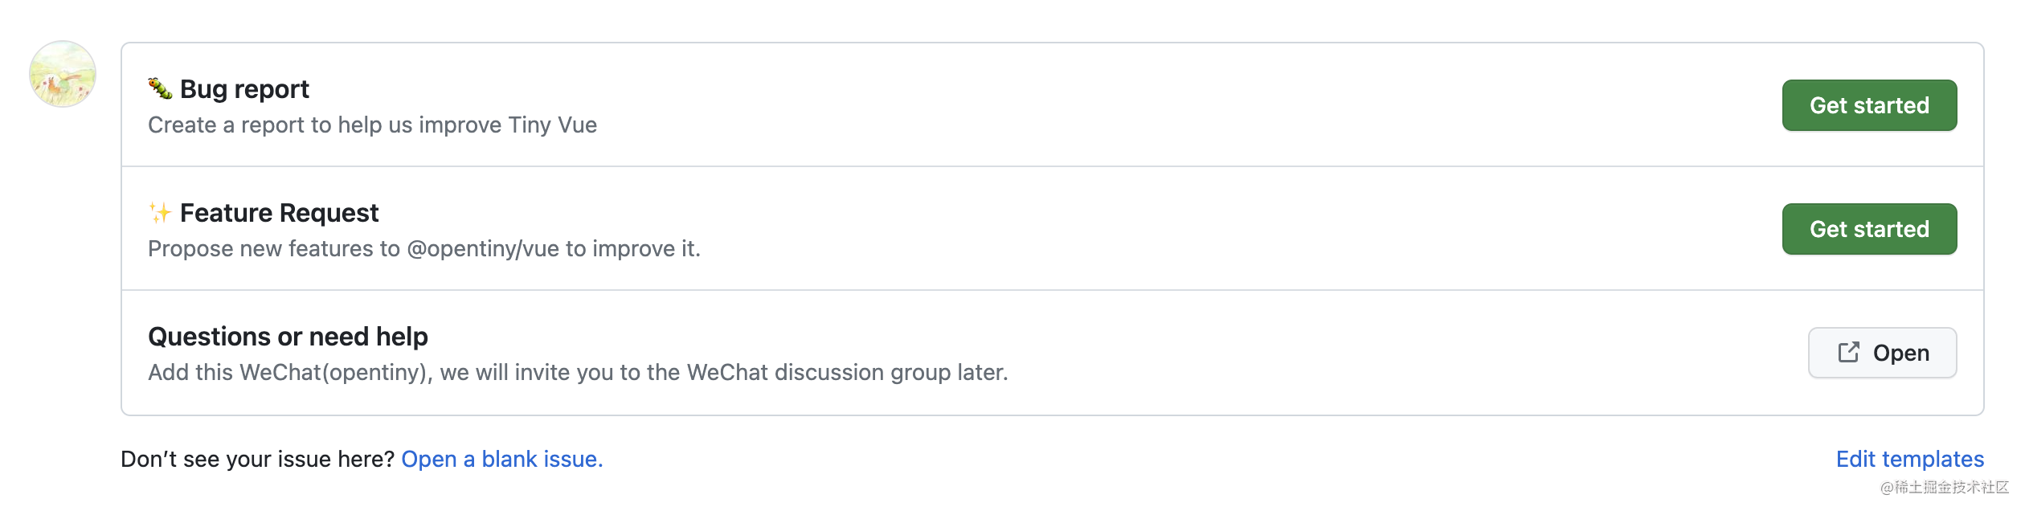Click the Questions or need help heading
The height and width of the screenshot is (511, 2025).
[288, 337]
